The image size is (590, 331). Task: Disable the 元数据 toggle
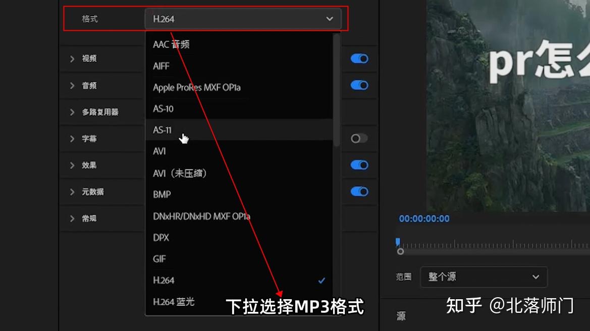click(359, 192)
